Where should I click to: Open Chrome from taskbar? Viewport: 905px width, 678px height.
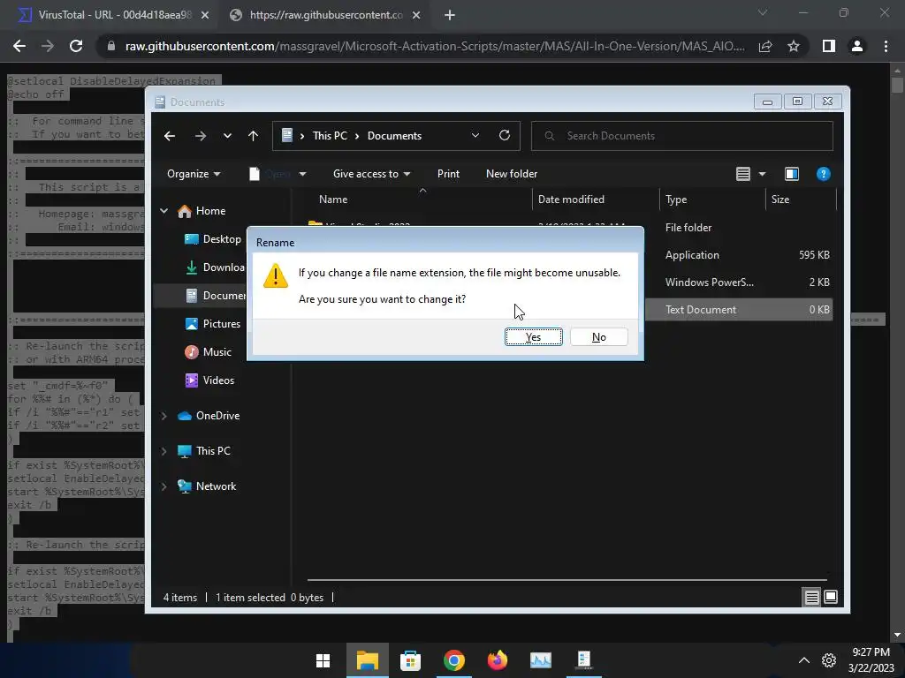tap(453, 660)
